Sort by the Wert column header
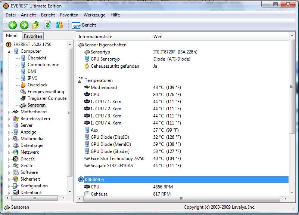The image size is (299, 215). [220, 37]
